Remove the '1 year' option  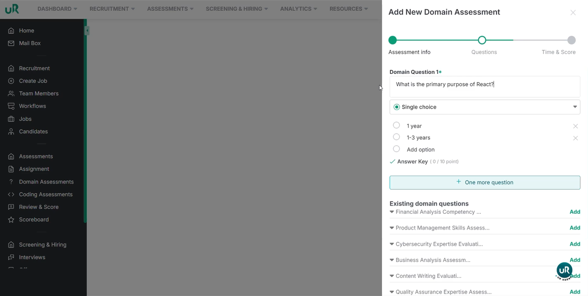click(575, 126)
